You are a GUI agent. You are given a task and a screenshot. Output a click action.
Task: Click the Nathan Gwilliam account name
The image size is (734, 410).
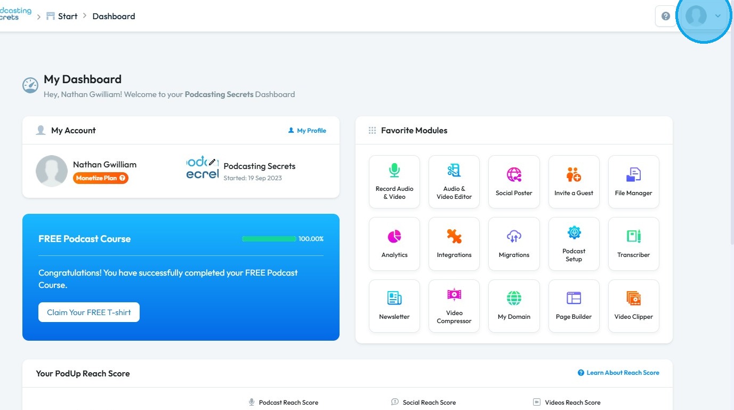(104, 164)
